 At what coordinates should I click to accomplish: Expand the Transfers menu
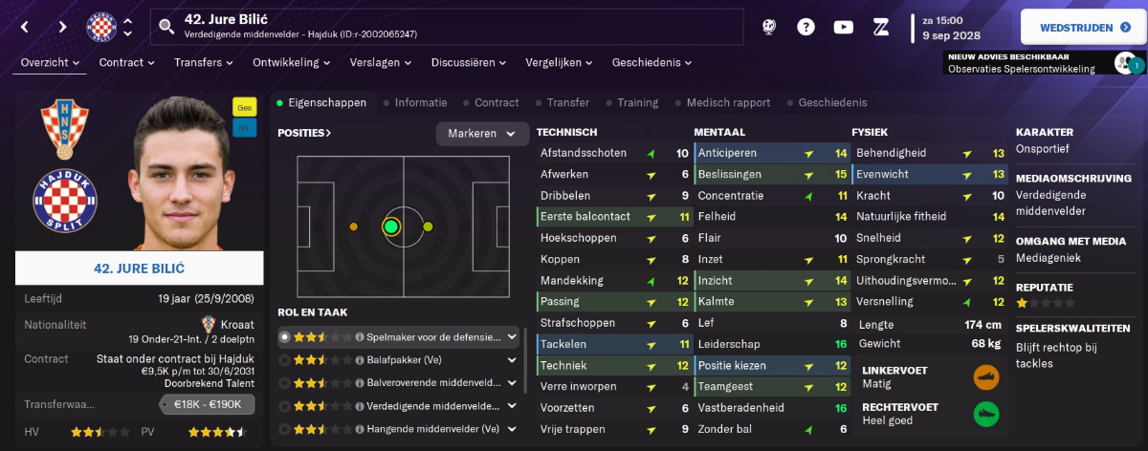point(204,62)
